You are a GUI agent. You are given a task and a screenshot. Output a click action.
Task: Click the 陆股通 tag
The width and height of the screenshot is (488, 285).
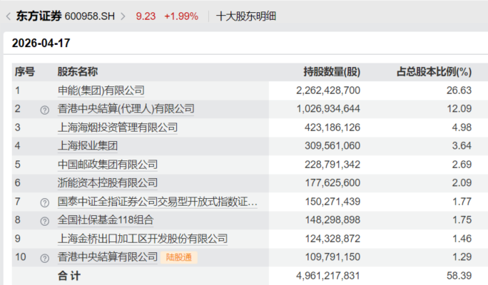(179, 257)
